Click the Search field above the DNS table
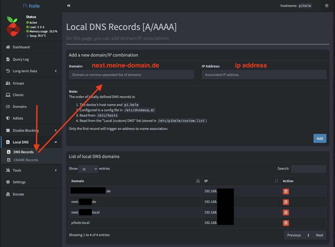This screenshot has height=247, width=335. 309,169
